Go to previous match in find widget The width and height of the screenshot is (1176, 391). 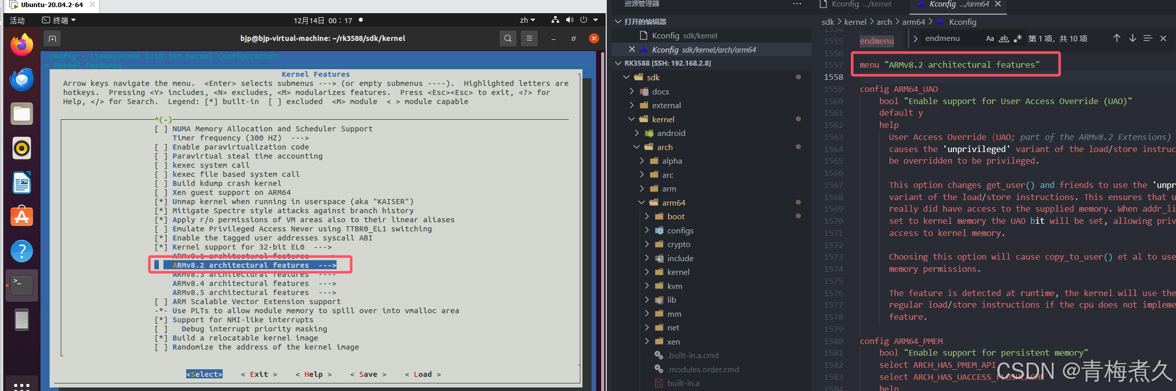pyautogui.click(x=1117, y=38)
